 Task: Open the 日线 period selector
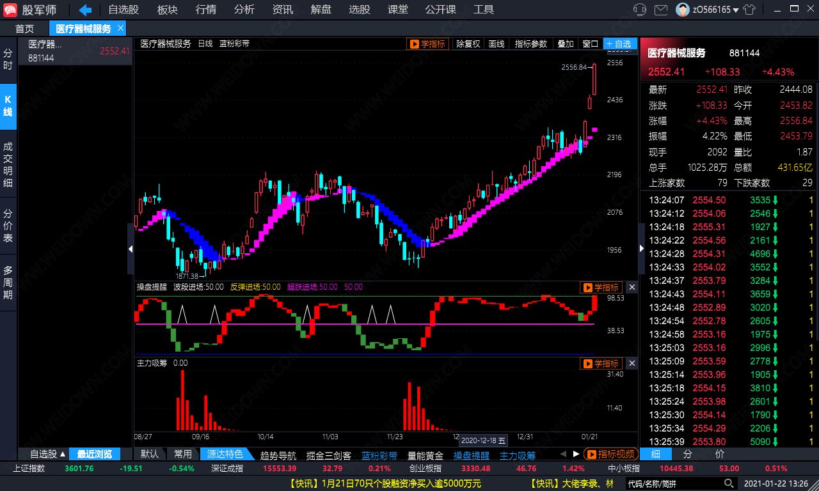click(205, 44)
